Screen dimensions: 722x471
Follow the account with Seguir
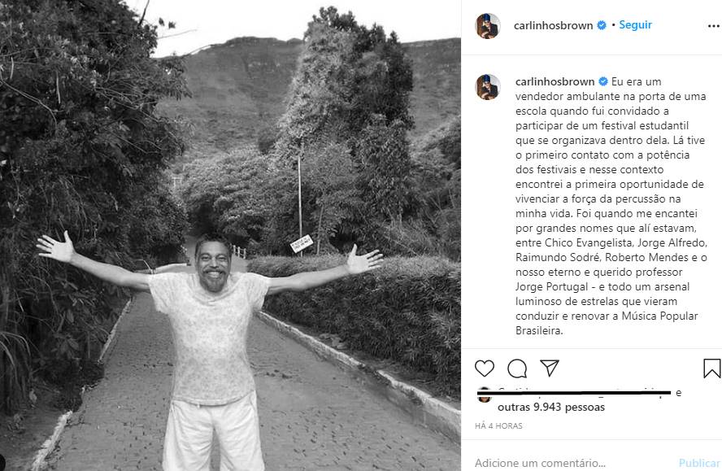coord(635,25)
